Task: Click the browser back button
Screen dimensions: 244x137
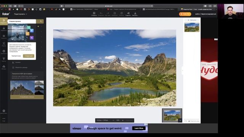Action: [x=19, y=6]
